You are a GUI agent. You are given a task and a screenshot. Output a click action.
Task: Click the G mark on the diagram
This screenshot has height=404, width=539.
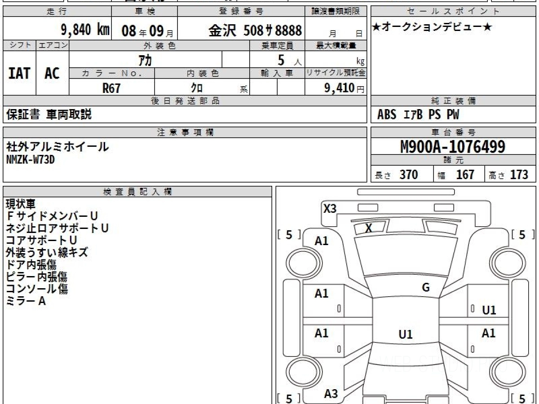click(x=426, y=288)
